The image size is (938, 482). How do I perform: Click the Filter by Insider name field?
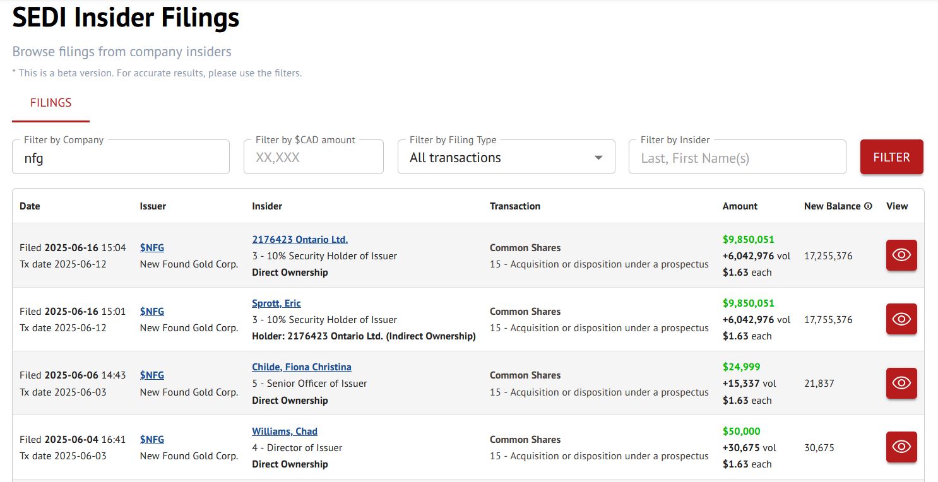pos(737,158)
